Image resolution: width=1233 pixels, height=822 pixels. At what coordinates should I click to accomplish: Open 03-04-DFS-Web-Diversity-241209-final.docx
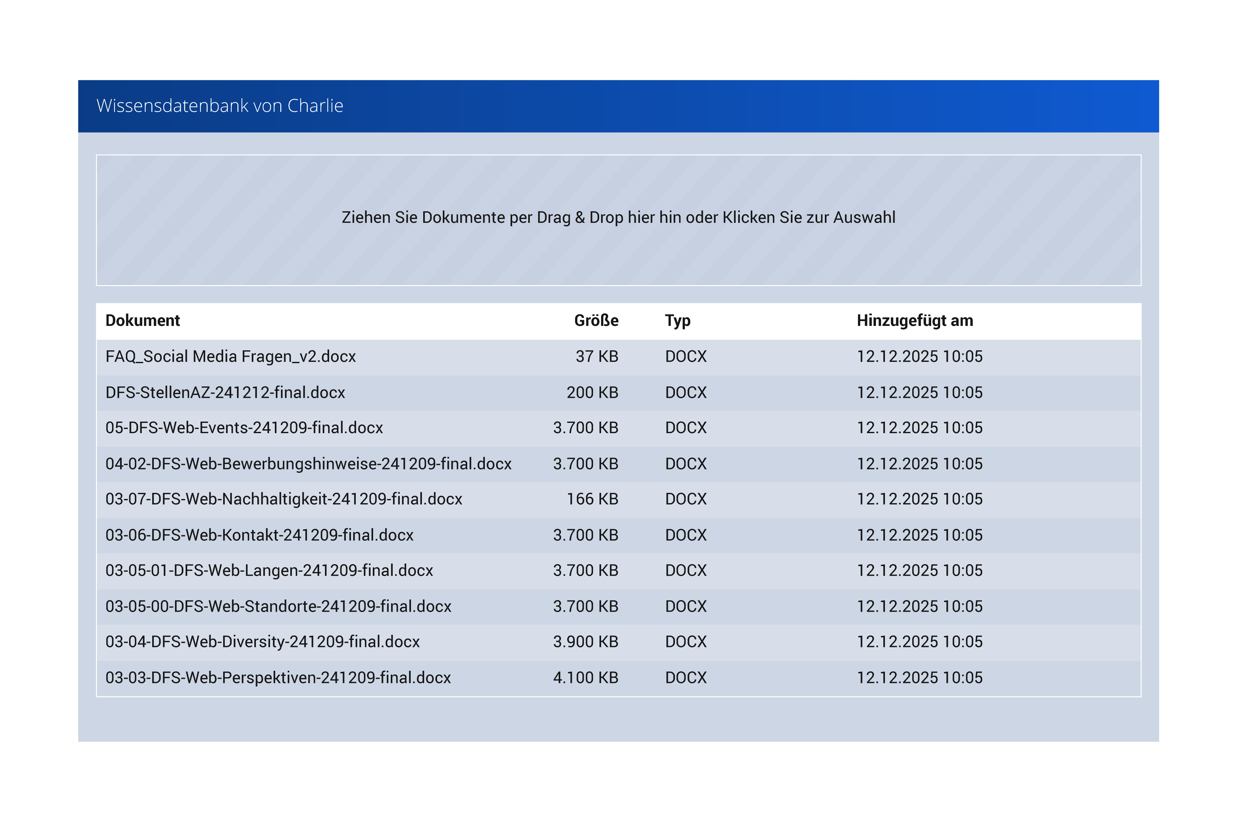click(262, 642)
